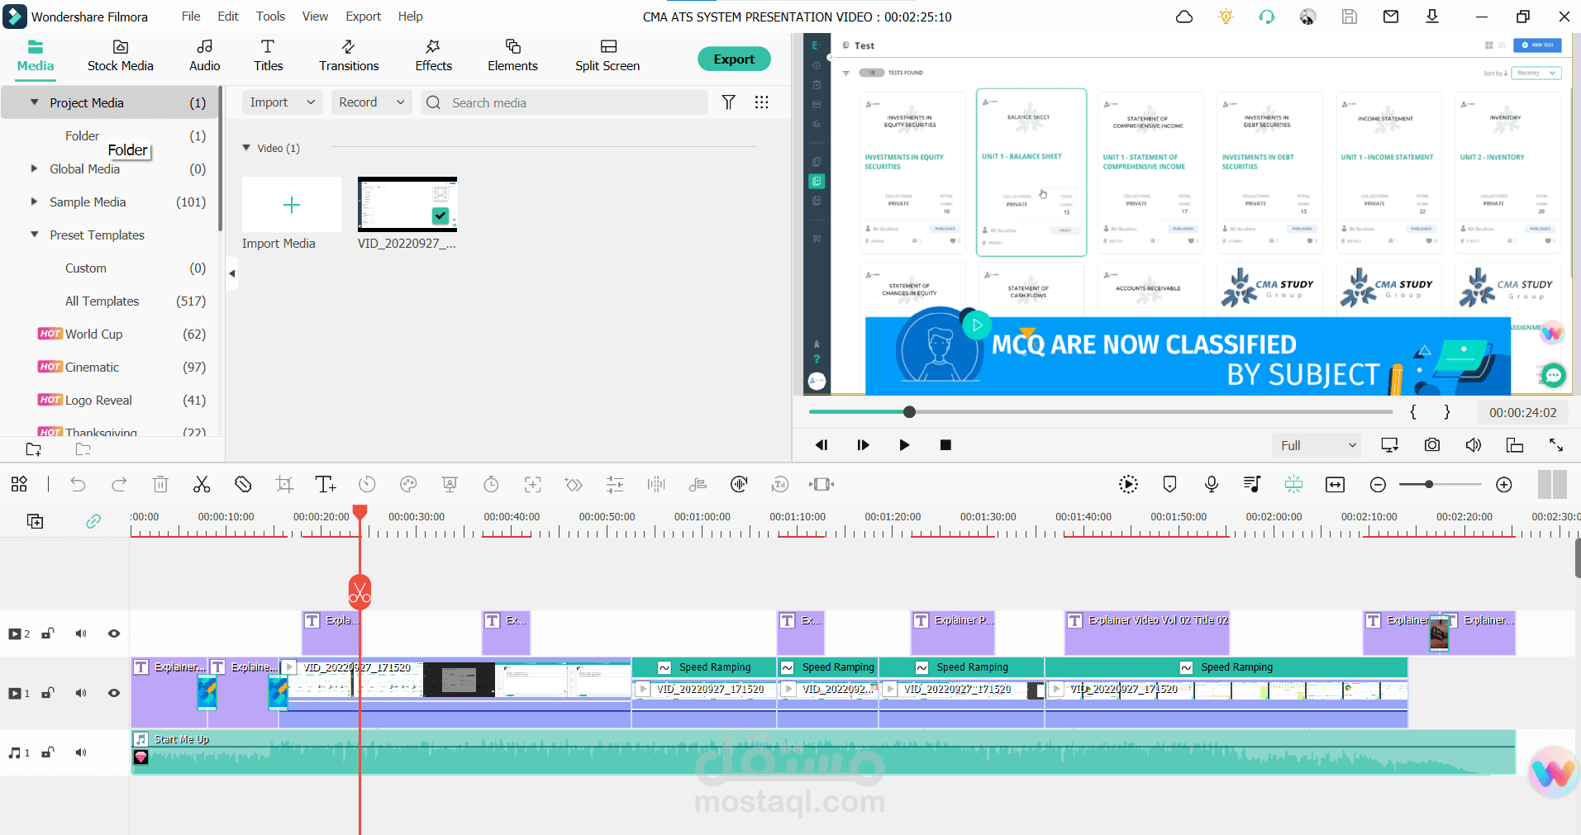The height and width of the screenshot is (835, 1581).
Task: Select the crop tool icon
Action: [284, 485]
